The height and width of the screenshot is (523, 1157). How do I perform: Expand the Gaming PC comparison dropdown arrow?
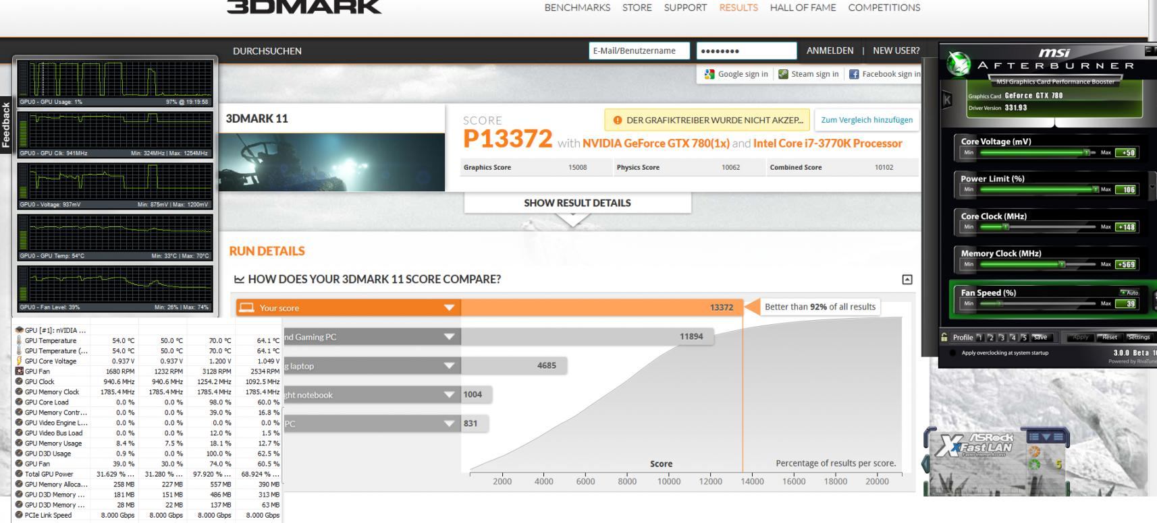pyautogui.click(x=449, y=337)
